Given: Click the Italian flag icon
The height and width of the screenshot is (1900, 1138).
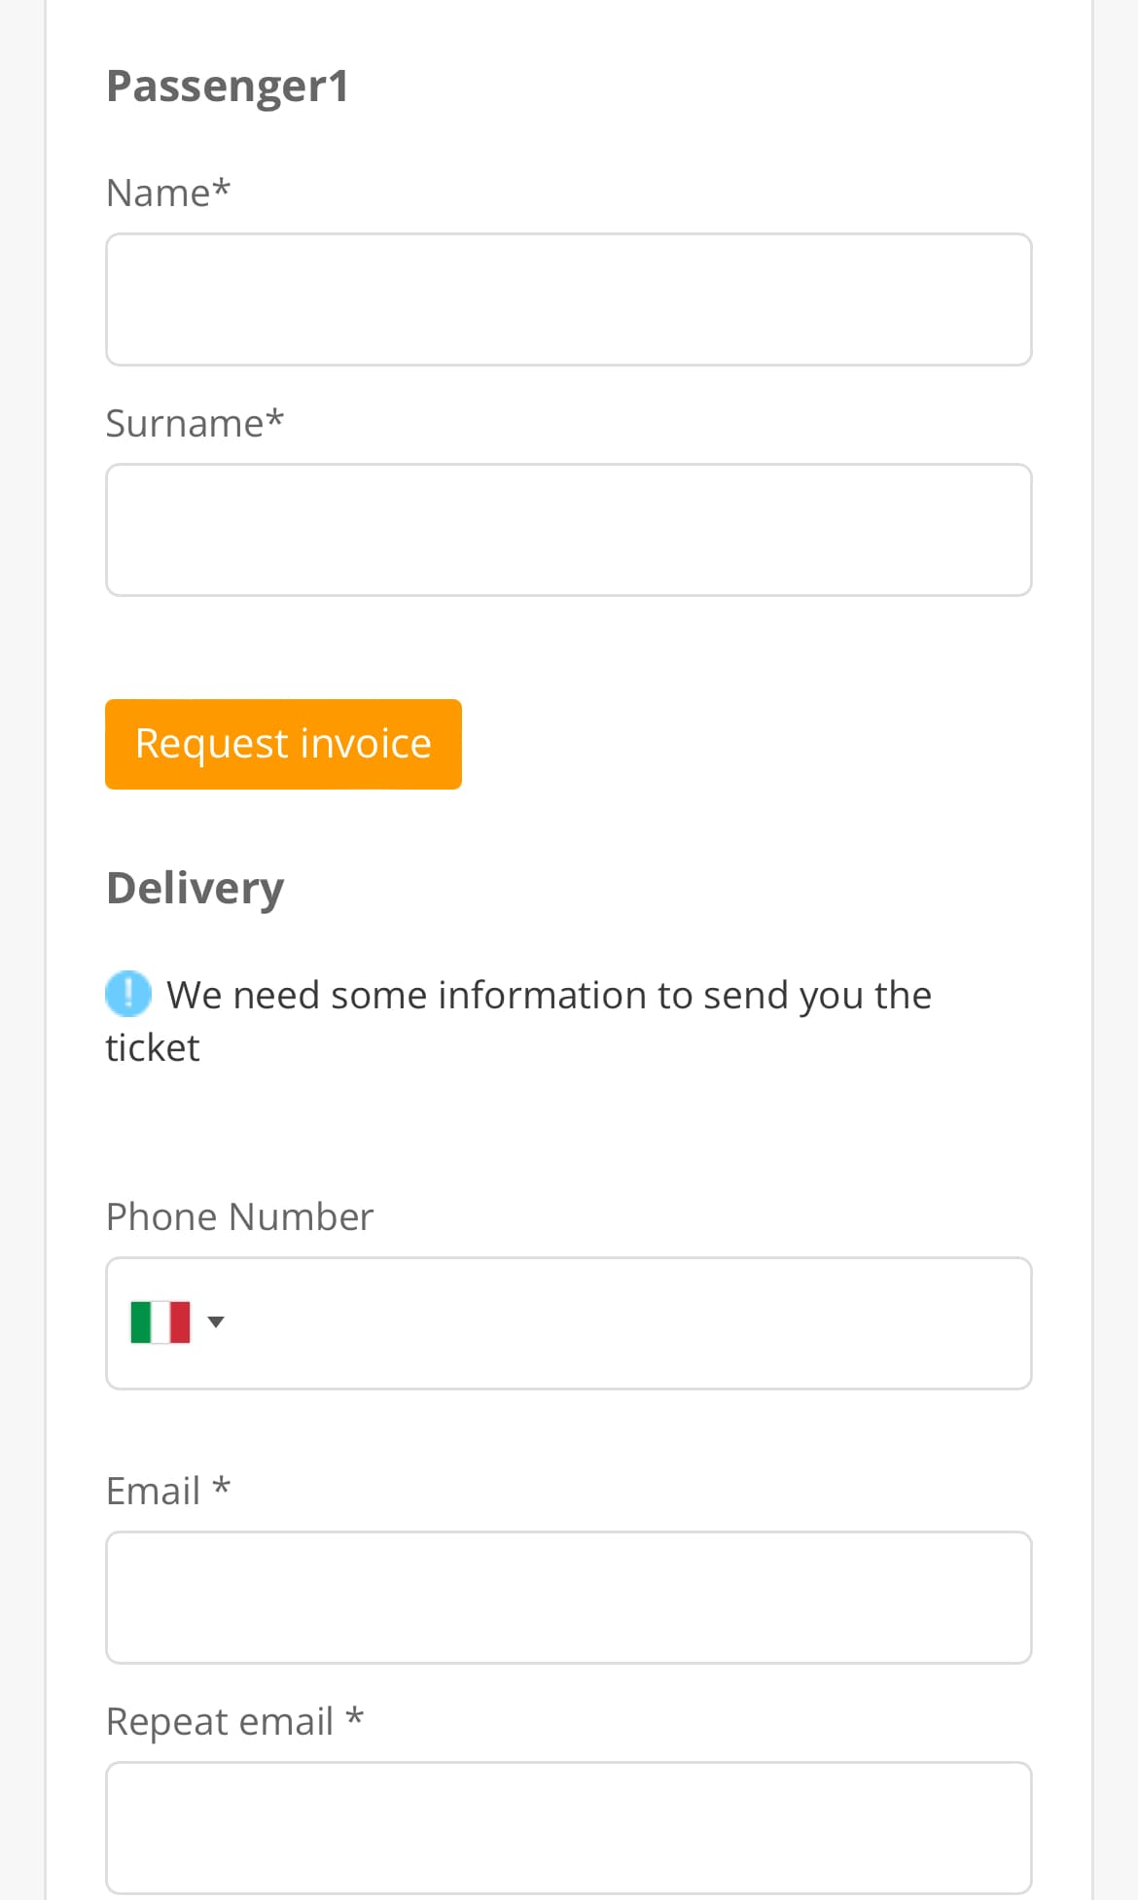Looking at the screenshot, I should pyautogui.click(x=160, y=1322).
